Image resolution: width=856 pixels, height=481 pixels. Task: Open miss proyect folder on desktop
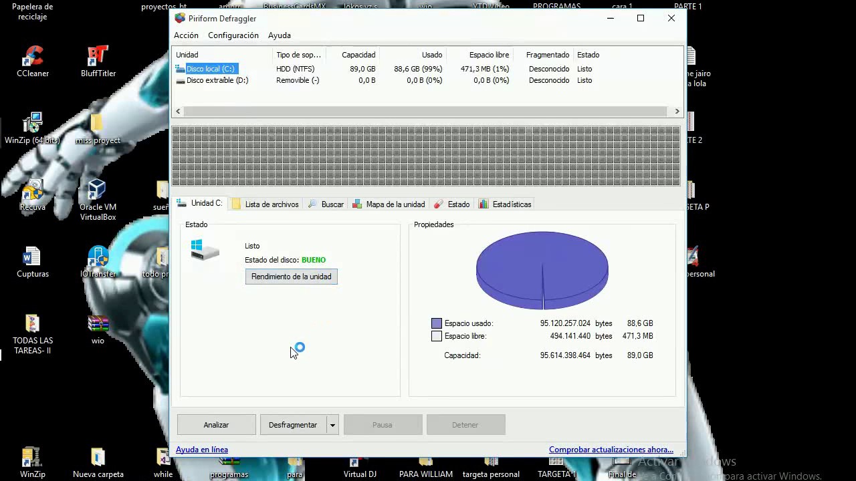tap(98, 128)
